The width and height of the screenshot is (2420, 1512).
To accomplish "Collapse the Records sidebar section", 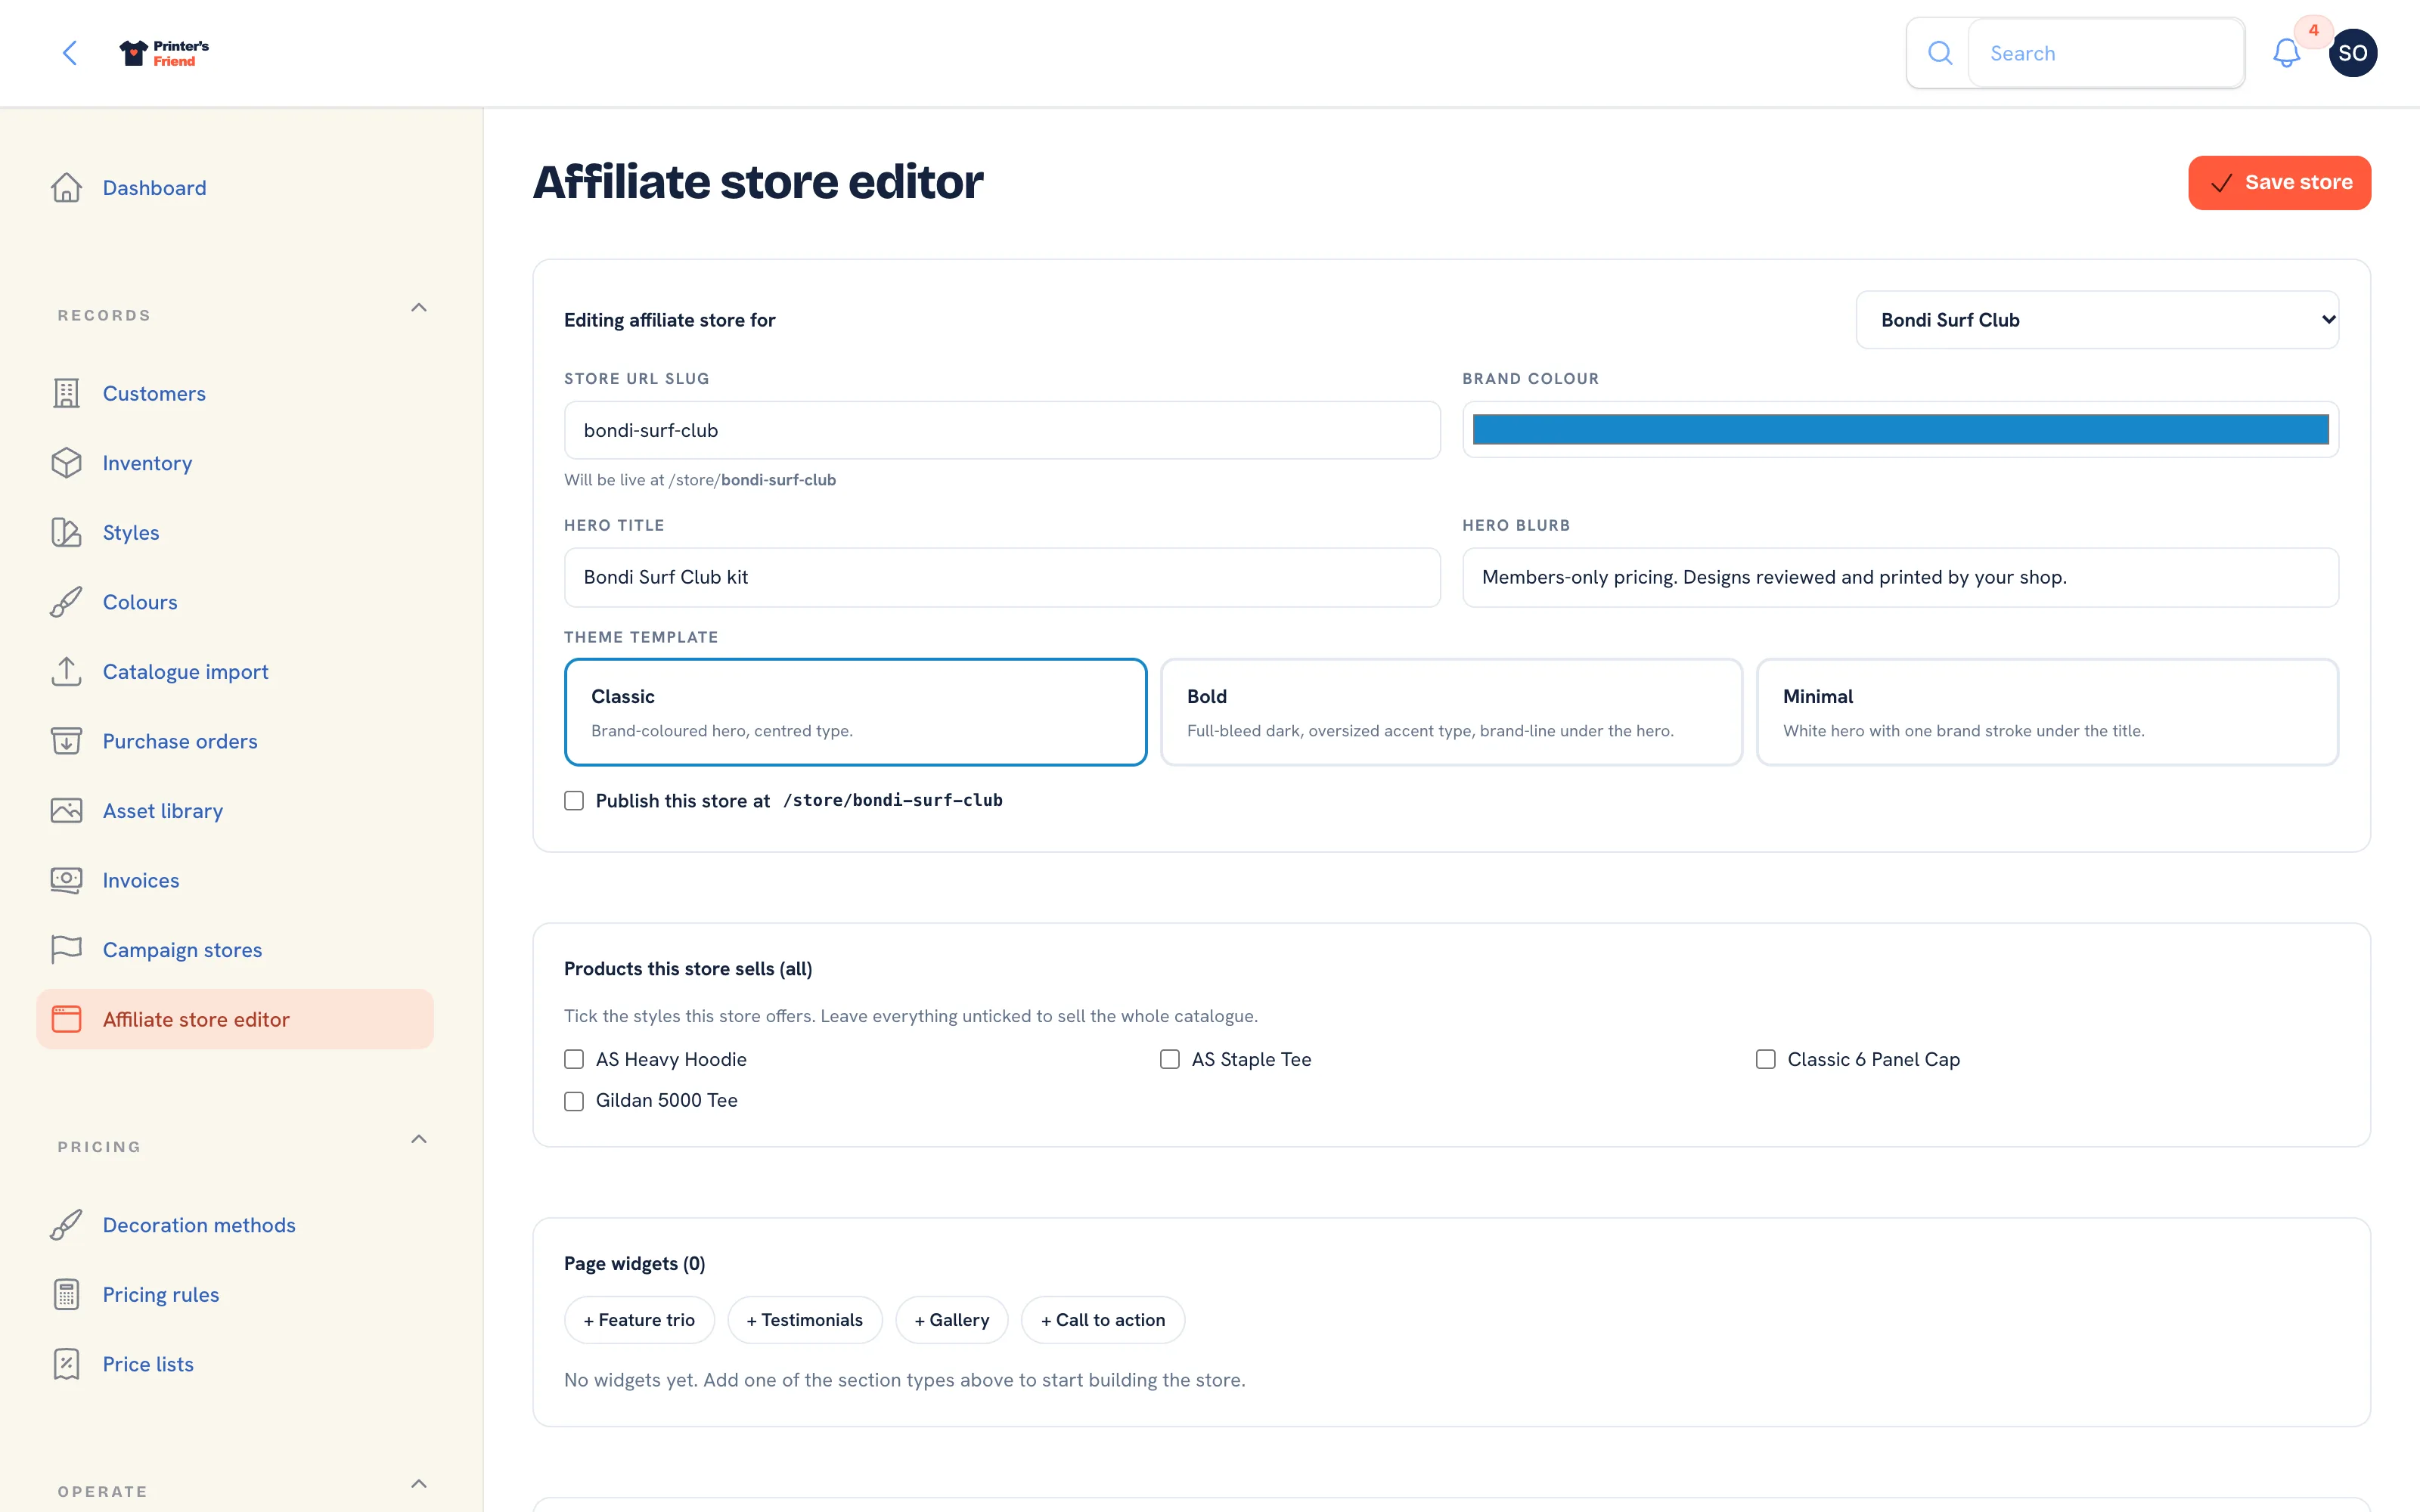I will pyautogui.click(x=419, y=308).
